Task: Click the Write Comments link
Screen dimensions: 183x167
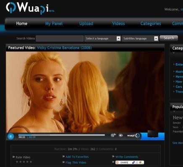Action: pos(127,157)
